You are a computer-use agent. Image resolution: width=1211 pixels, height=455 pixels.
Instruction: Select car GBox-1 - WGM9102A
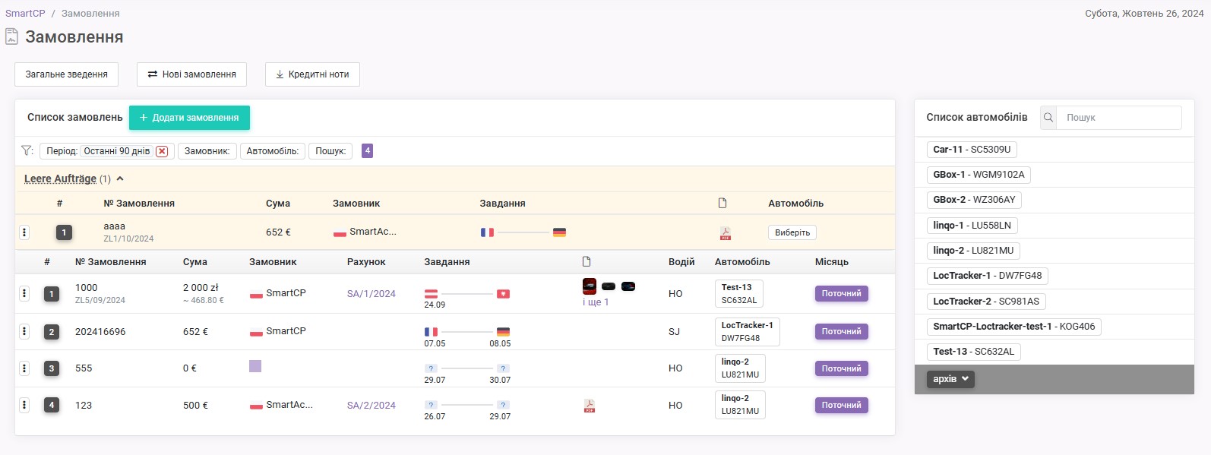pos(979,175)
